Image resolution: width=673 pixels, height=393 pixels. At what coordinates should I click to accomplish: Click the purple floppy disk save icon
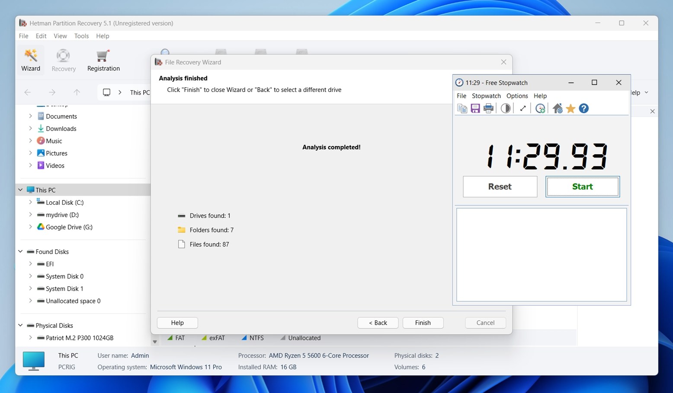(475, 108)
